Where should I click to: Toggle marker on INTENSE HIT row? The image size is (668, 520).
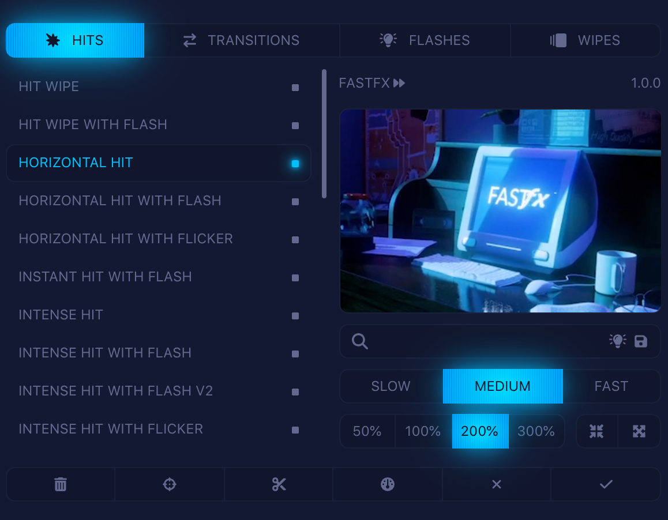(x=295, y=316)
